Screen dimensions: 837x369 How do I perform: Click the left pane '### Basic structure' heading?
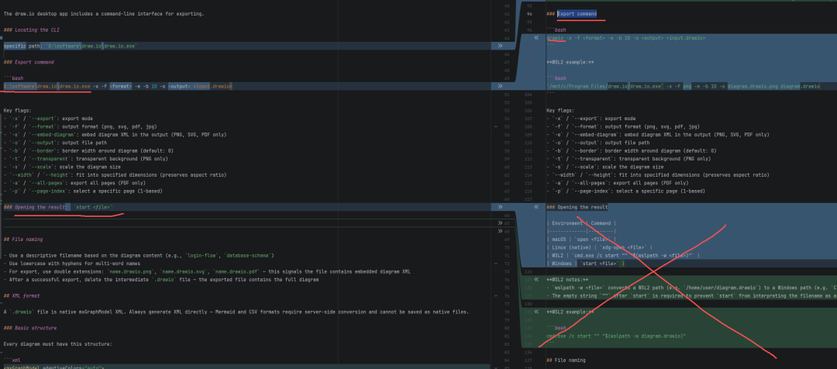coord(31,328)
